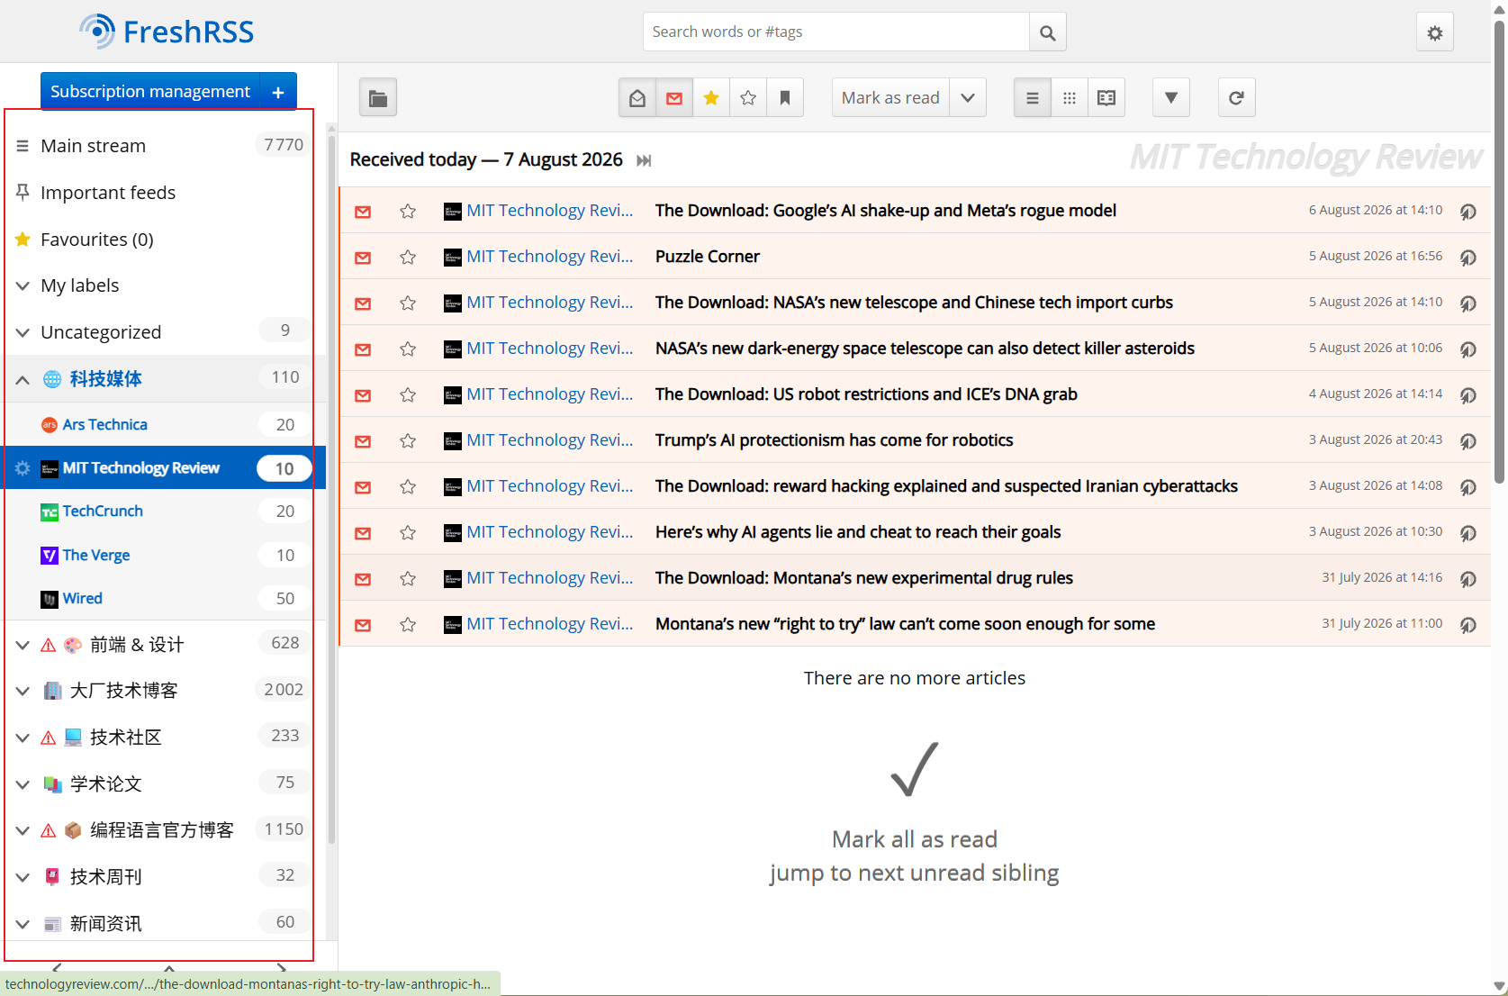Jump to next section via skip icon
The image size is (1508, 996).
[x=644, y=160]
